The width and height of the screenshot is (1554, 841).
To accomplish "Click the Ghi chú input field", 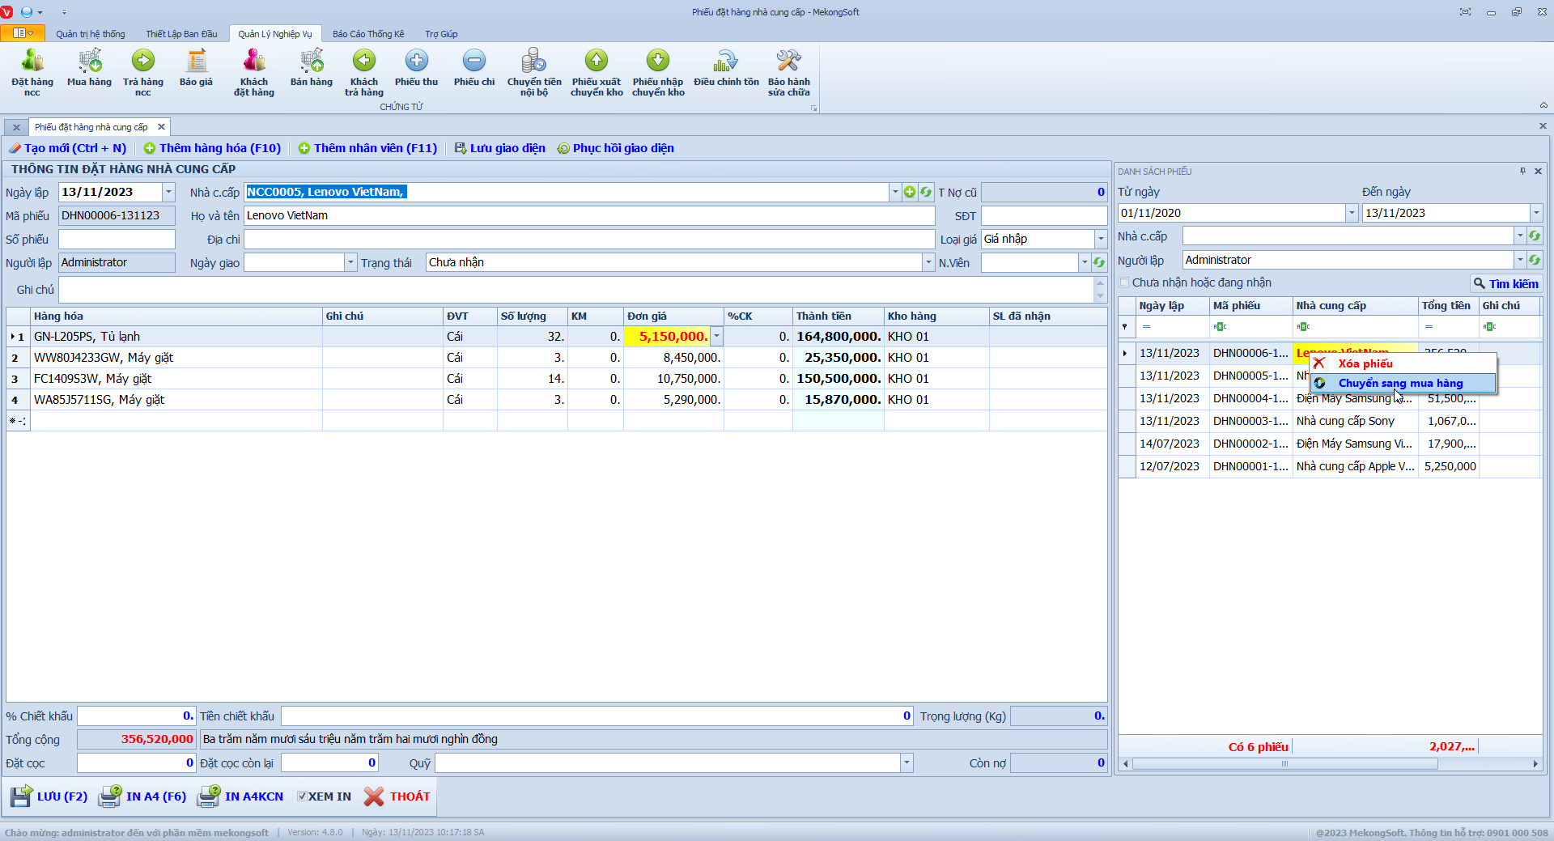I will (575, 290).
